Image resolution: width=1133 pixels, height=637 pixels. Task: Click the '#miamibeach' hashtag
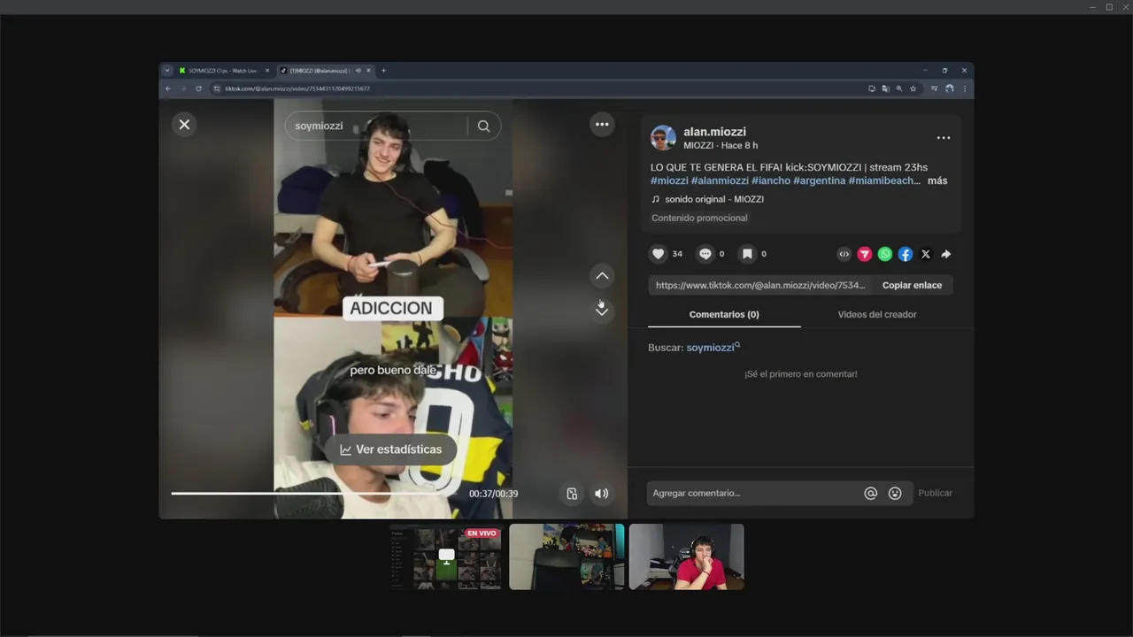pos(884,180)
